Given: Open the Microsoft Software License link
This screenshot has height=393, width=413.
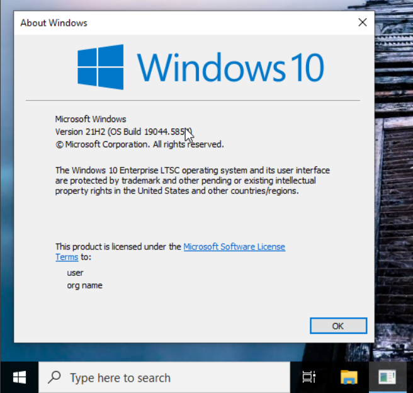Looking at the screenshot, I should point(234,246).
